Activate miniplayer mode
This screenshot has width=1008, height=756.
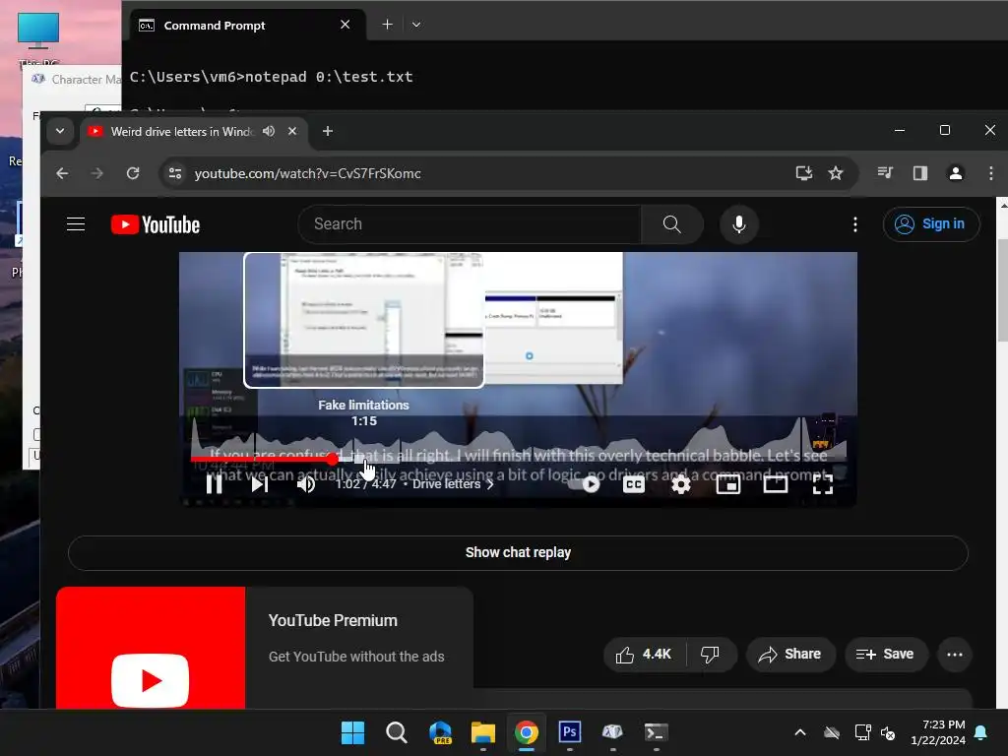tap(727, 484)
